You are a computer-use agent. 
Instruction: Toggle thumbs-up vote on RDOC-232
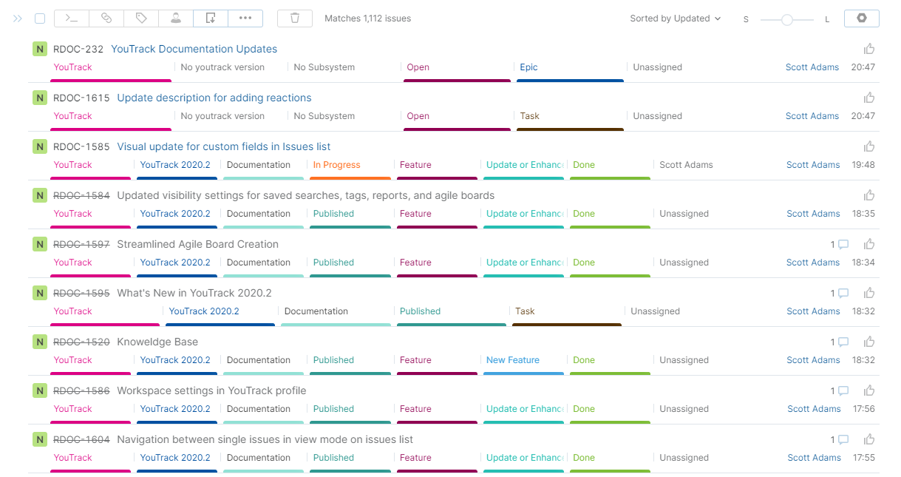point(869,49)
